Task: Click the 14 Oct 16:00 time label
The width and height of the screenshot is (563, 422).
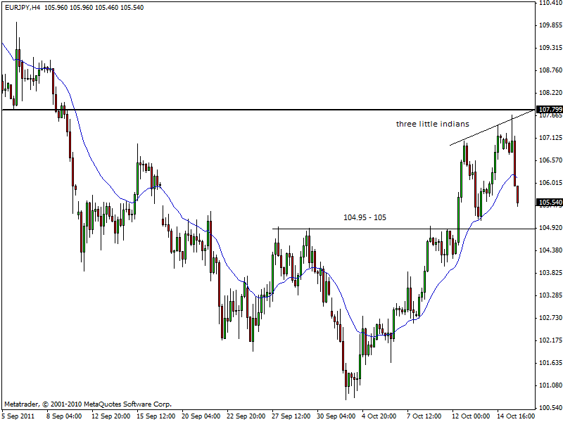Action: click(x=515, y=416)
